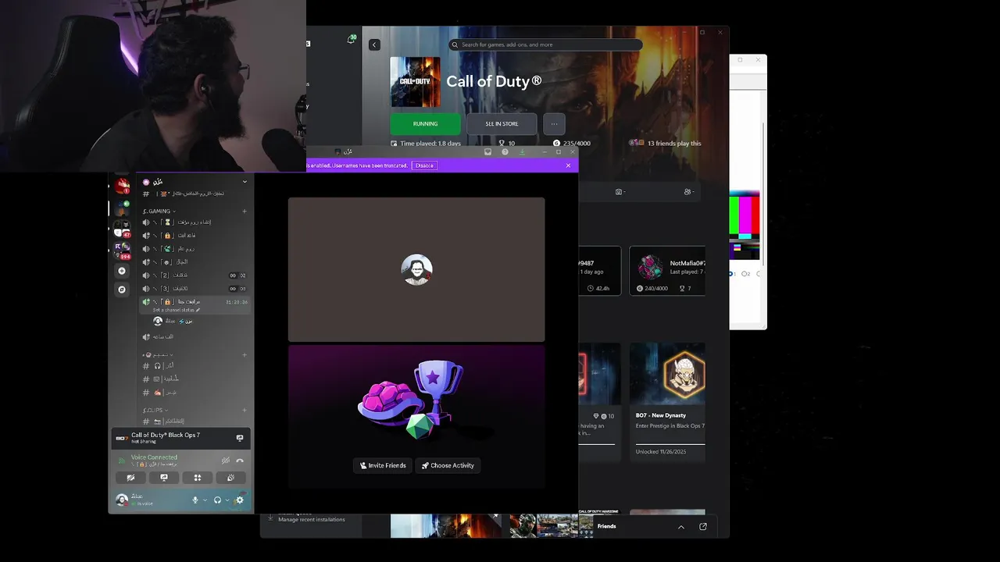Screen dimensions: 1000x562
Task: Open the three-dot more options button
Action: pyautogui.click(x=554, y=124)
